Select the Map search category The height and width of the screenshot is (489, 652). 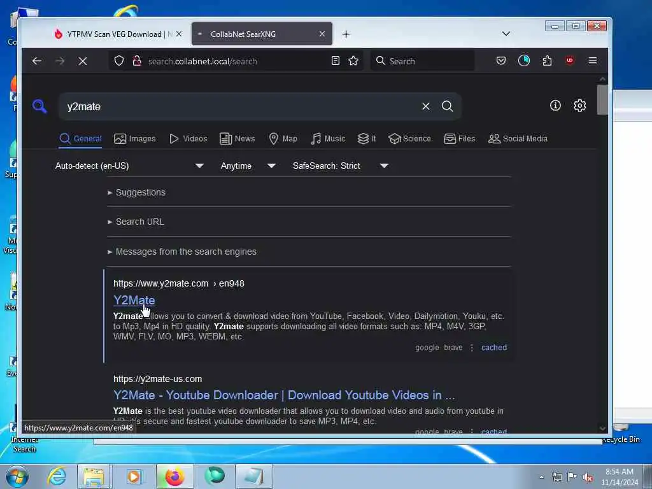point(283,138)
